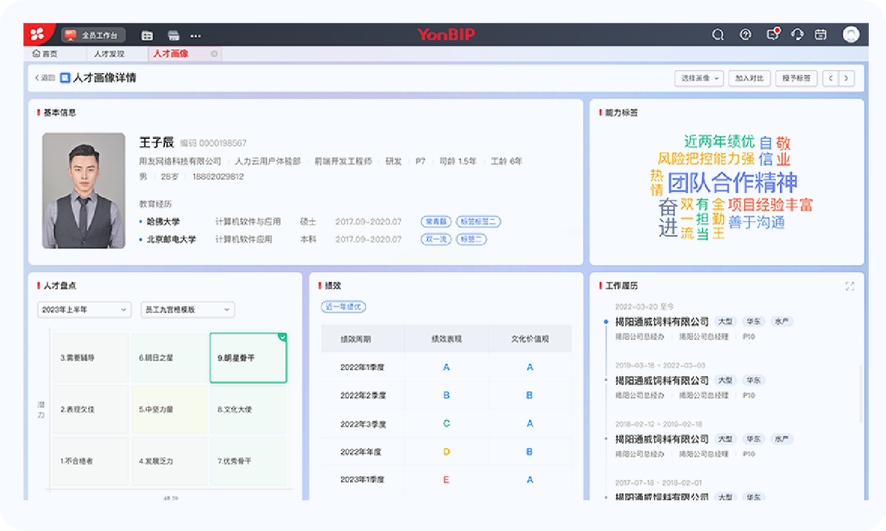Image resolution: width=886 pixels, height=531 pixels.
Task: Select the 9.明星骨干 grid cell
Action: [248, 358]
